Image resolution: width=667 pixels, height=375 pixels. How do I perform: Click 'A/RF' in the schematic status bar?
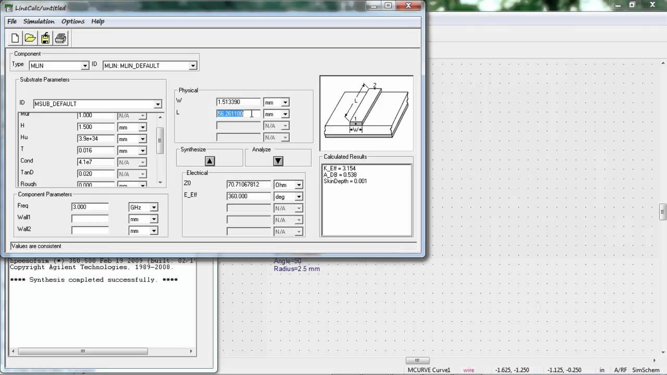click(x=621, y=370)
